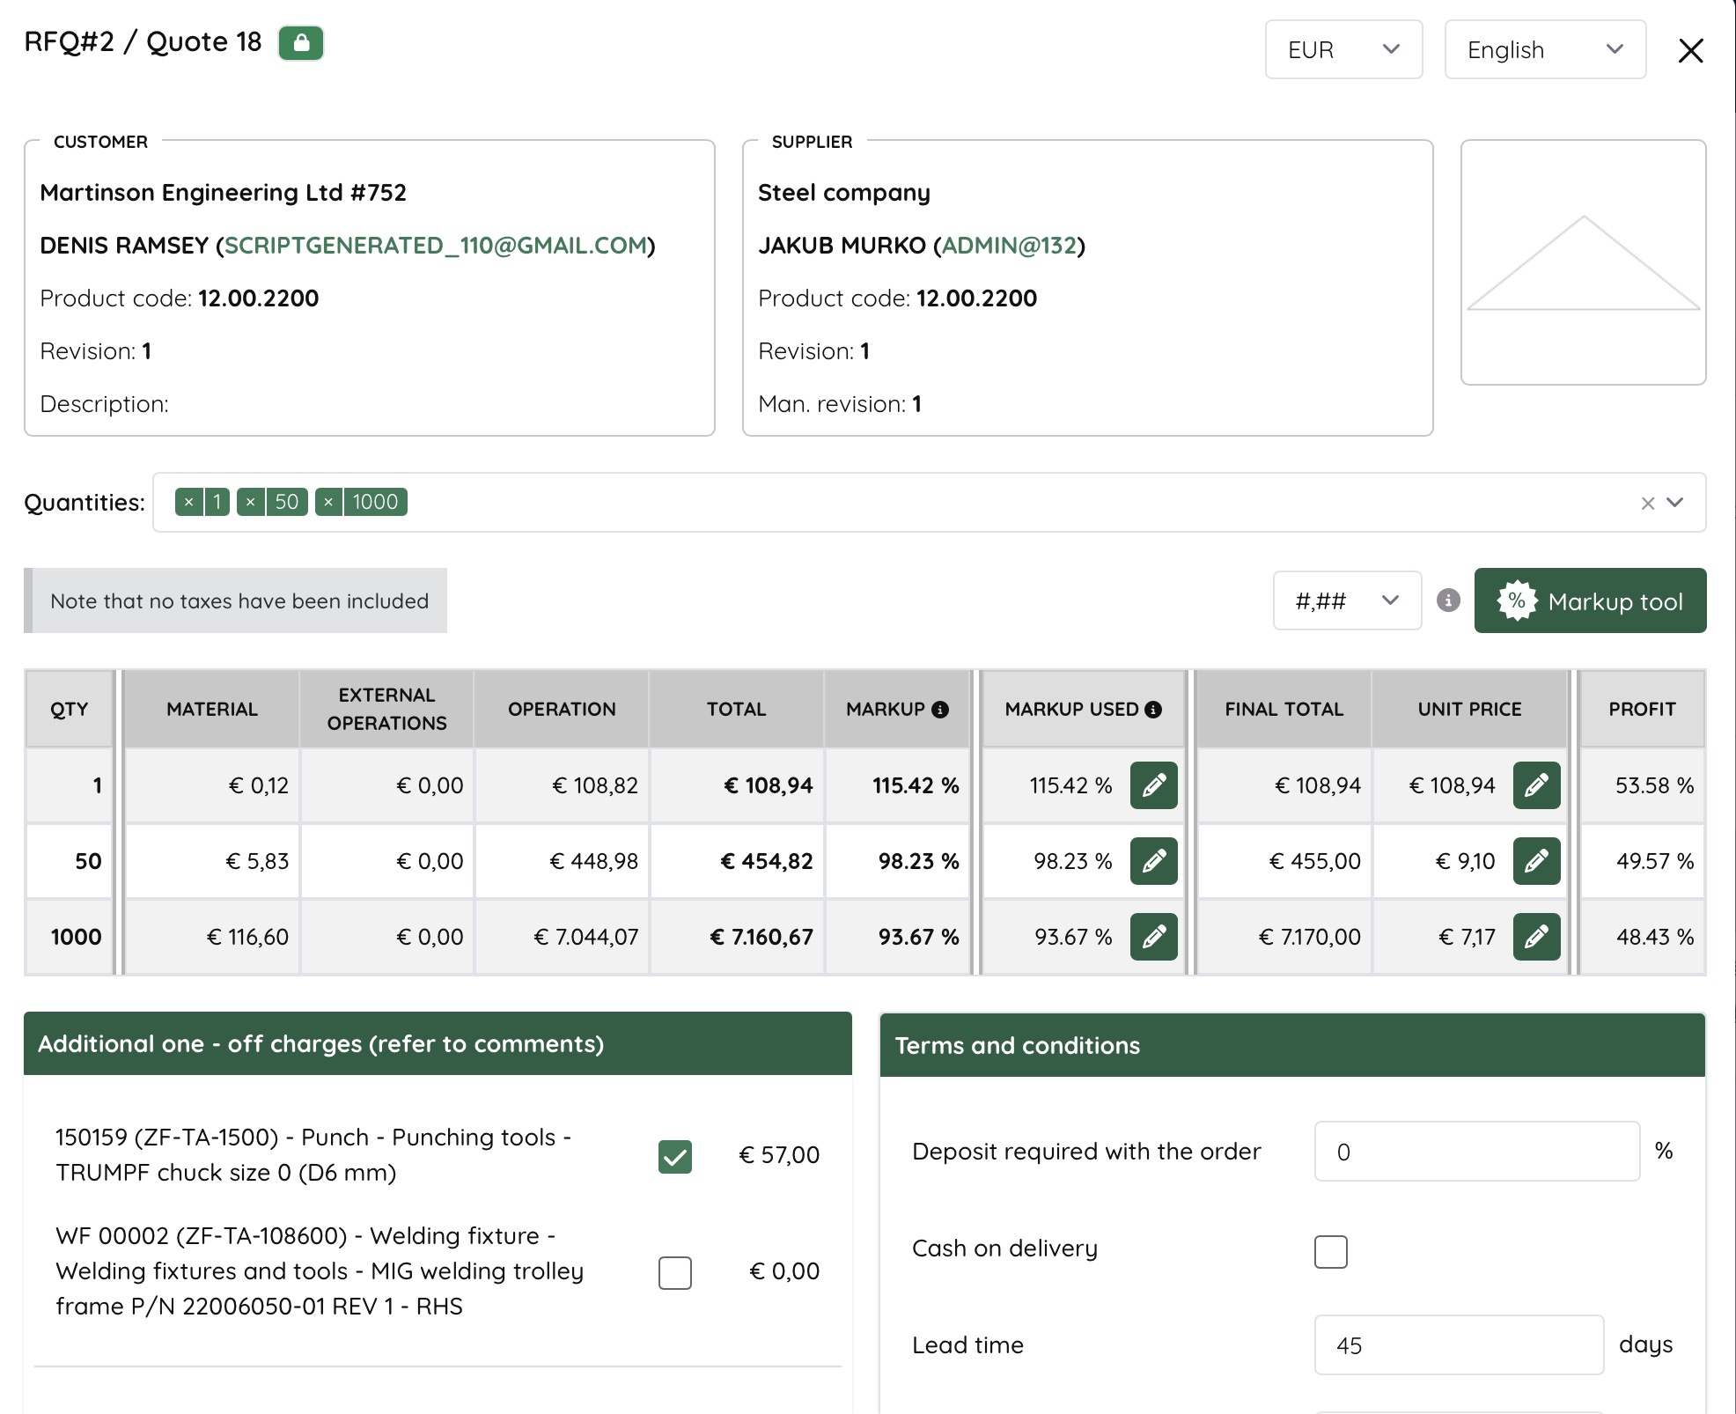Click the green lock icon beside Quote 18
The width and height of the screenshot is (1736, 1414).
pyautogui.click(x=301, y=43)
